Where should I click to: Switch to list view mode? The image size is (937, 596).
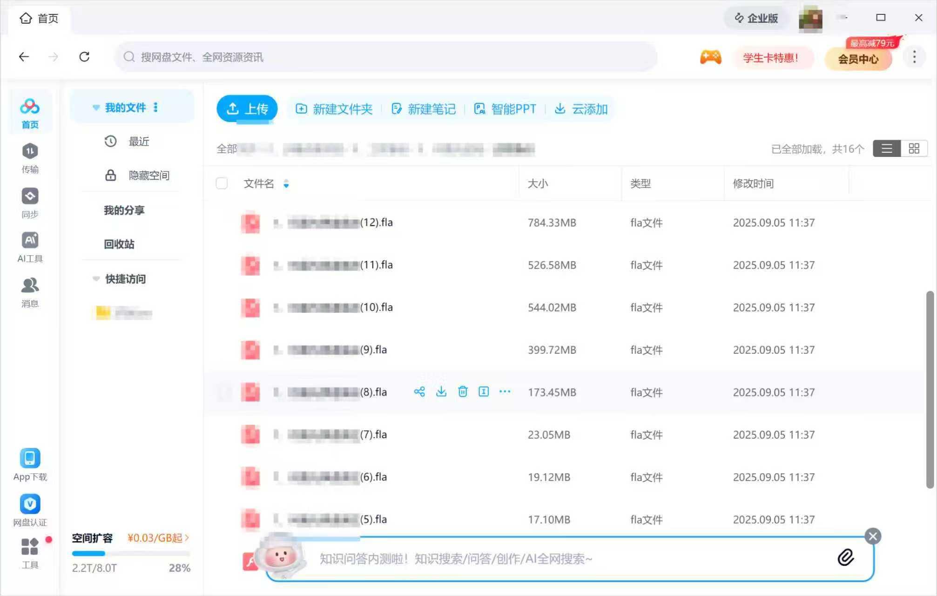[887, 149]
